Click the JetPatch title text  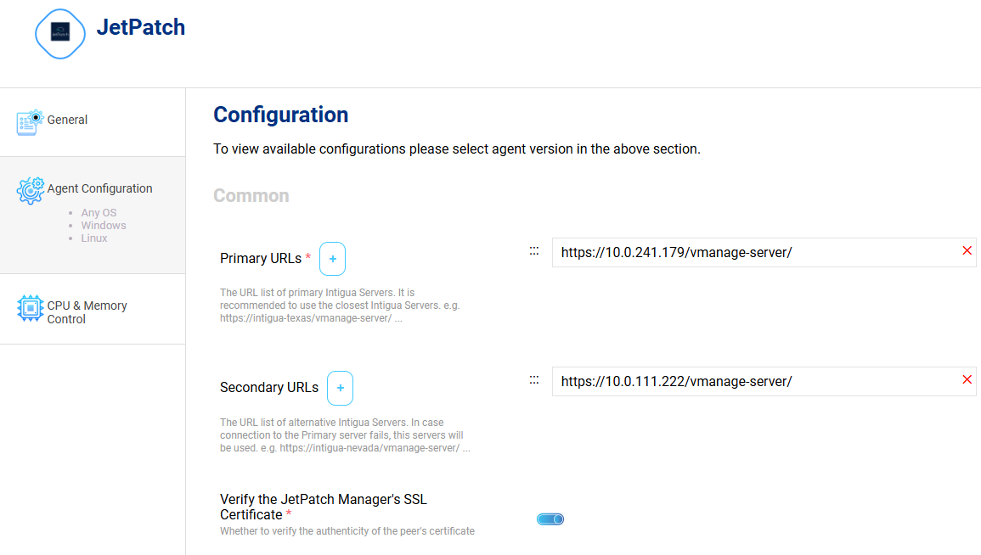tap(140, 27)
